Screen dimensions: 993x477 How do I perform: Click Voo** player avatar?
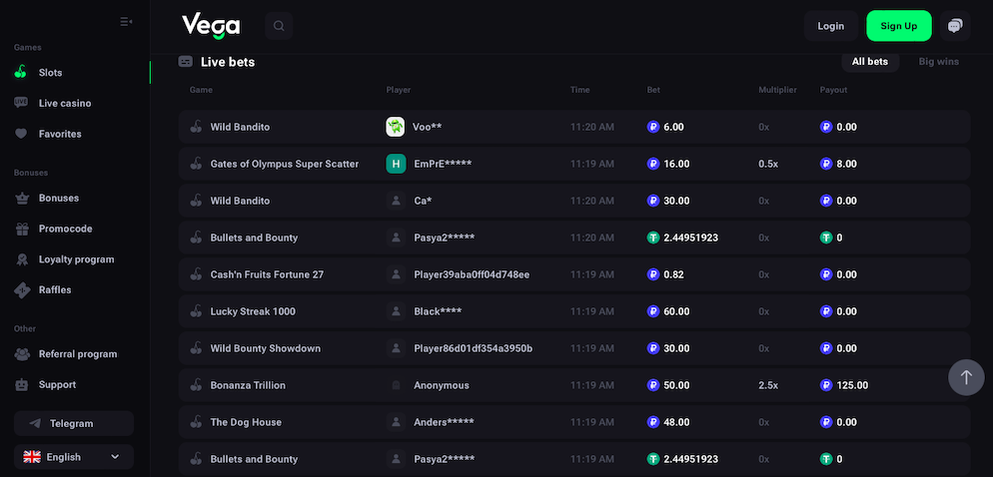click(396, 127)
